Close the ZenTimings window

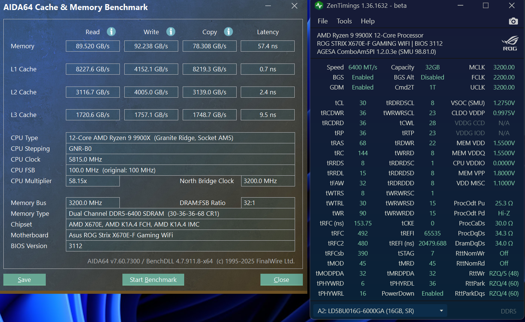click(x=512, y=6)
